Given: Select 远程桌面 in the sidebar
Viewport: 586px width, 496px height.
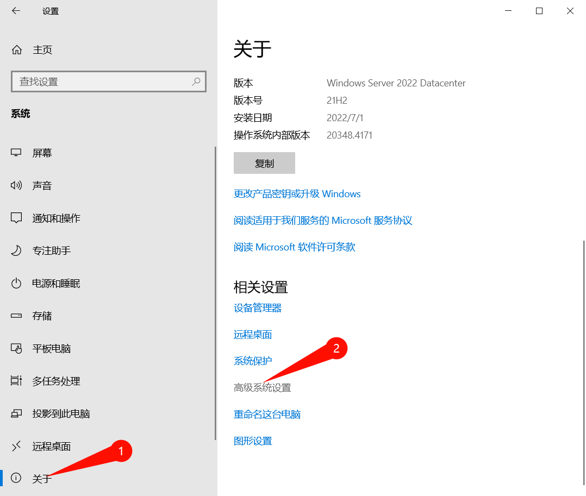Looking at the screenshot, I should click(x=51, y=446).
